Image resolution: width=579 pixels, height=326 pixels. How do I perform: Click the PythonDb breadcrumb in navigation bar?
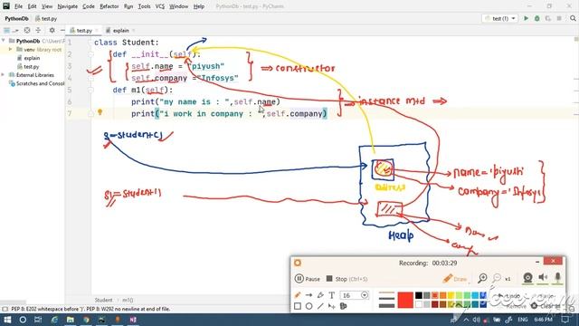16,18
